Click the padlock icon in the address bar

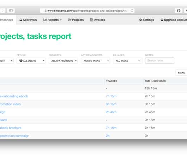coord(46,11)
